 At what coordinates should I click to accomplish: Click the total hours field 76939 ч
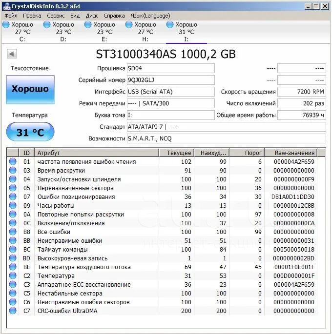[302, 115]
